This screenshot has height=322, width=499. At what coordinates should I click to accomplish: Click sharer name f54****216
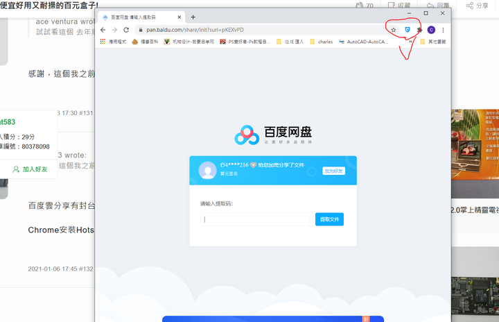click(x=234, y=165)
